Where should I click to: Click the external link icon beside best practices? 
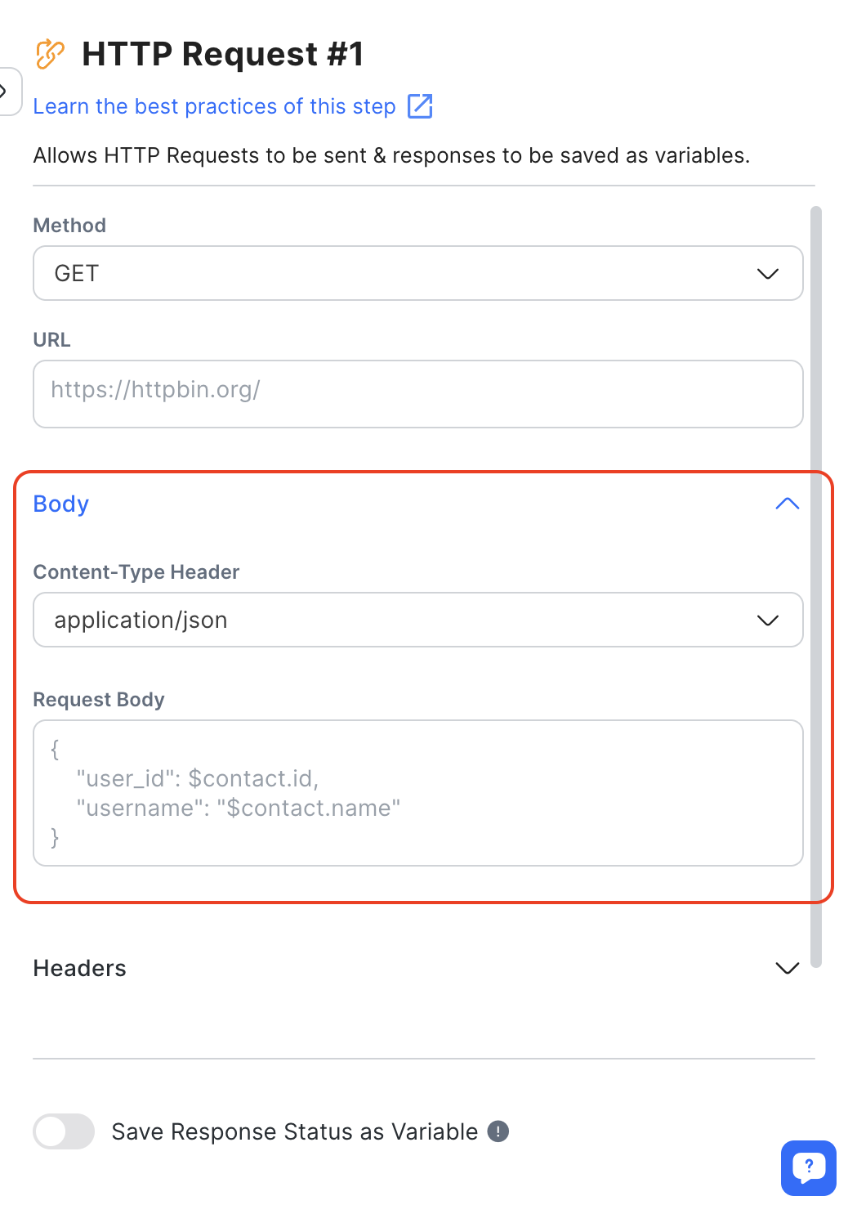click(x=420, y=106)
